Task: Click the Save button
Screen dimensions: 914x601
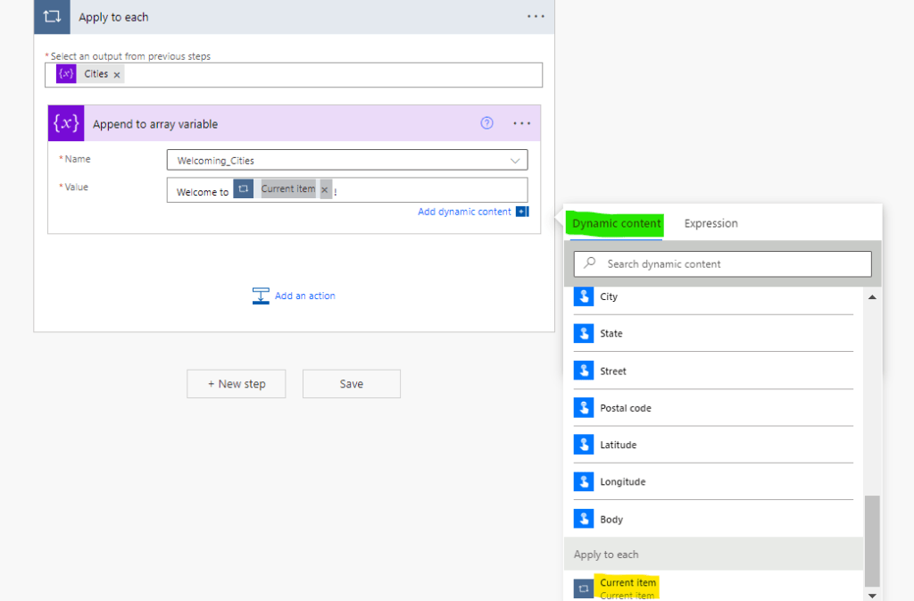Action: click(x=351, y=383)
